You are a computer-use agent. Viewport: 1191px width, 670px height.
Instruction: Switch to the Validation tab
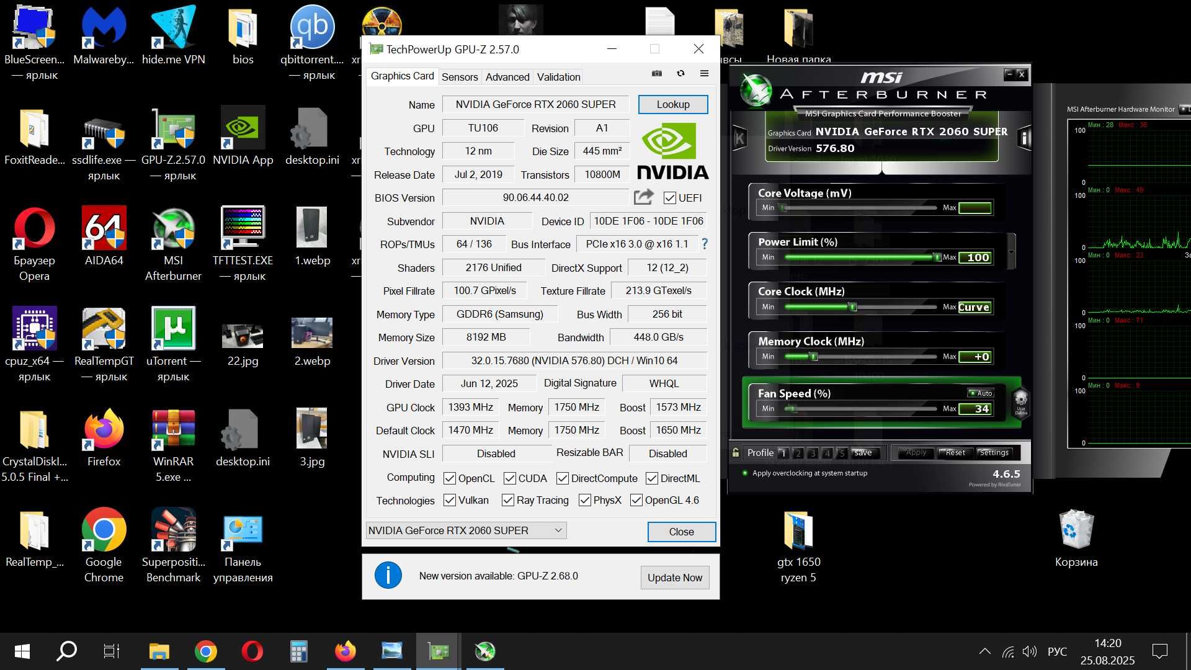558,77
